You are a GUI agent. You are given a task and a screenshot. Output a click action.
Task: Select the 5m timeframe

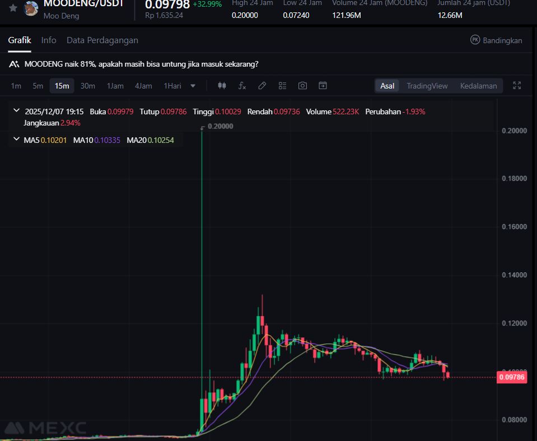tap(38, 86)
